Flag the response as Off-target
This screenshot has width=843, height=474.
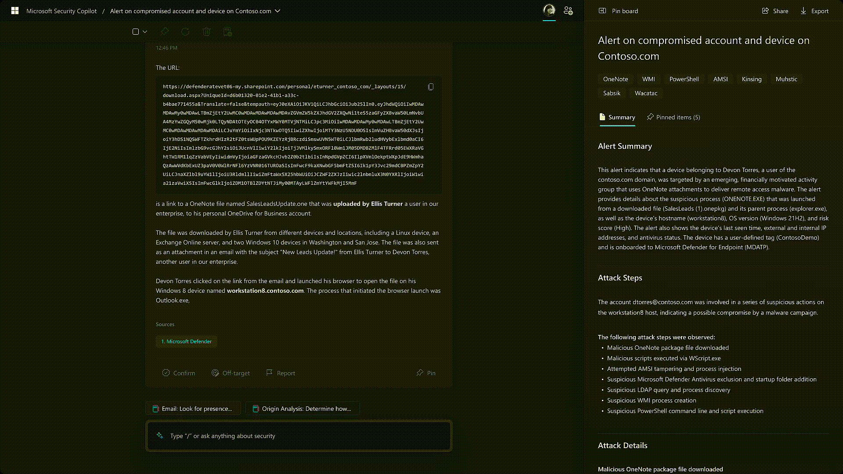[x=231, y=373]
